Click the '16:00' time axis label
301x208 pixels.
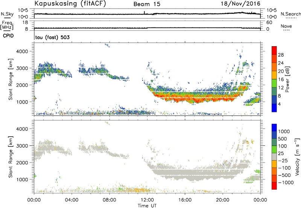pyautogui.click(x=185, y=200)
